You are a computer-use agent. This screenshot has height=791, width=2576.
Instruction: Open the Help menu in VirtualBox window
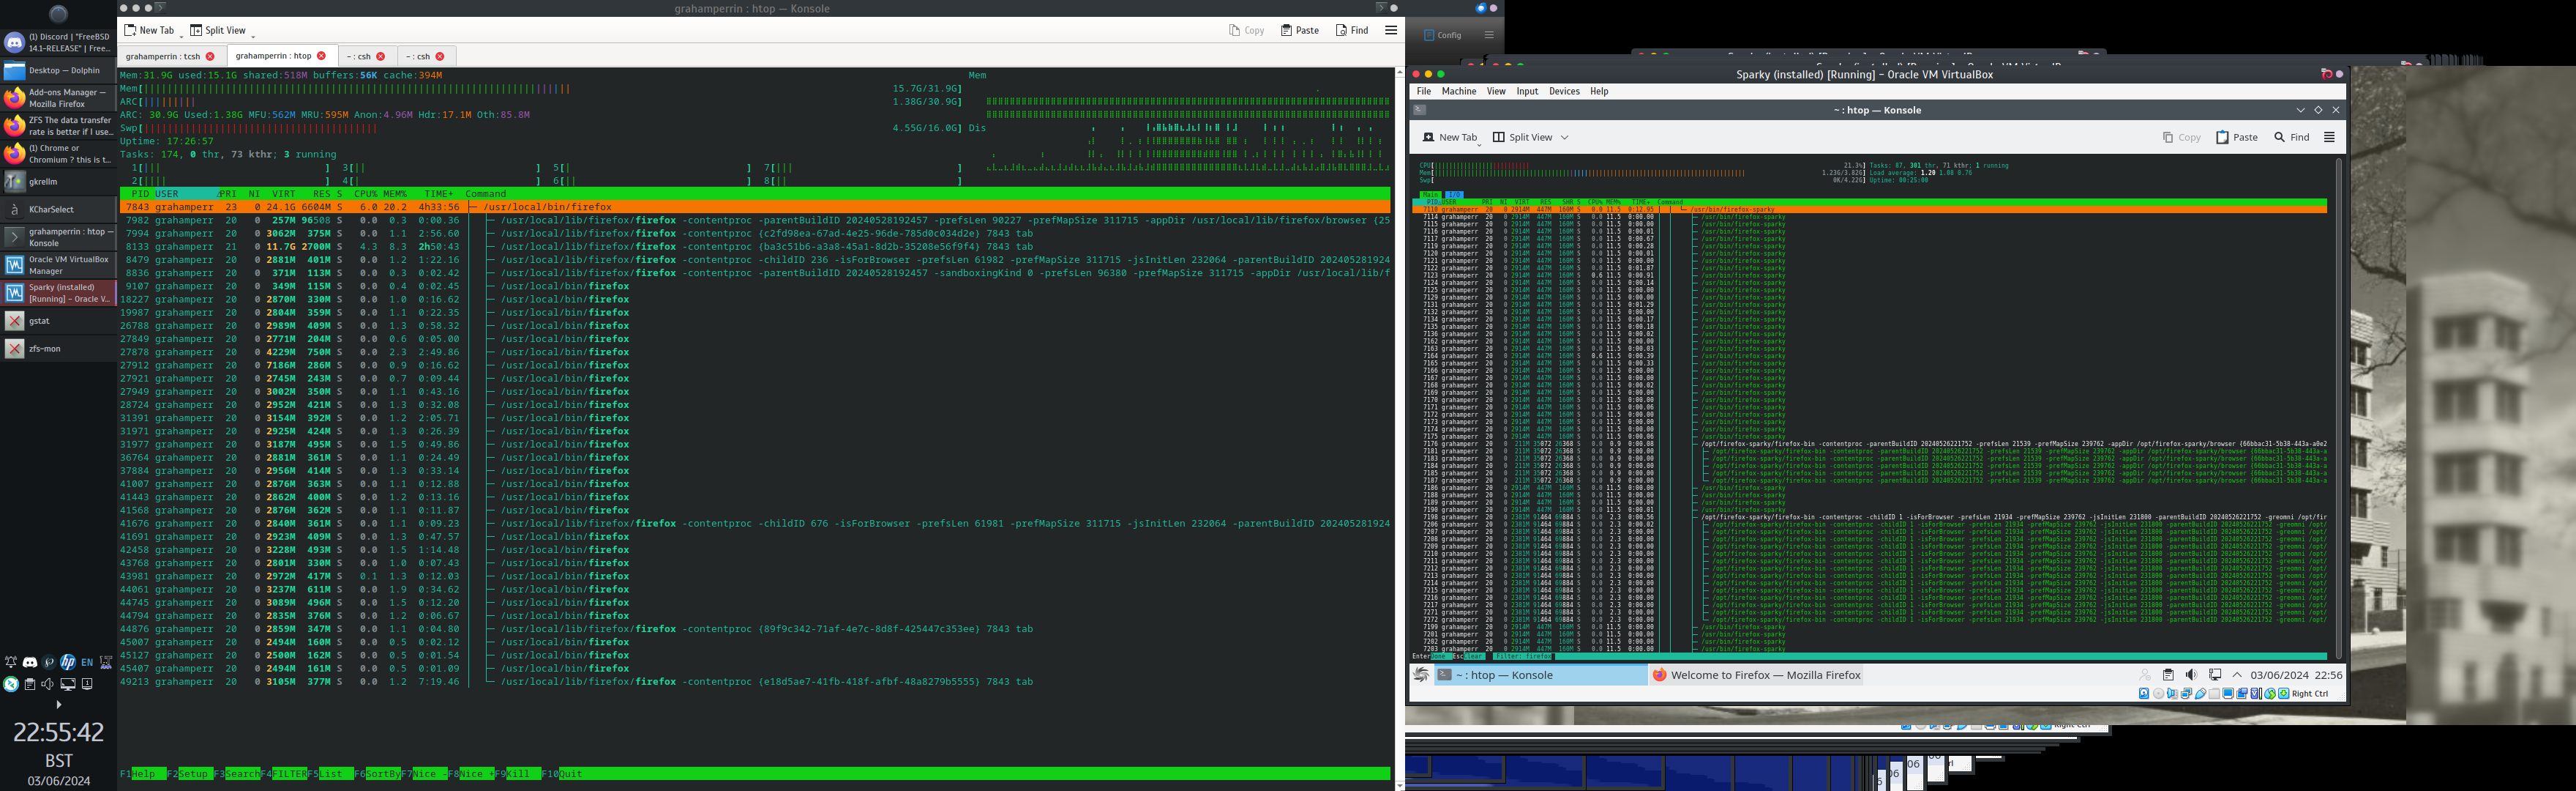(x=1599, y=91)
